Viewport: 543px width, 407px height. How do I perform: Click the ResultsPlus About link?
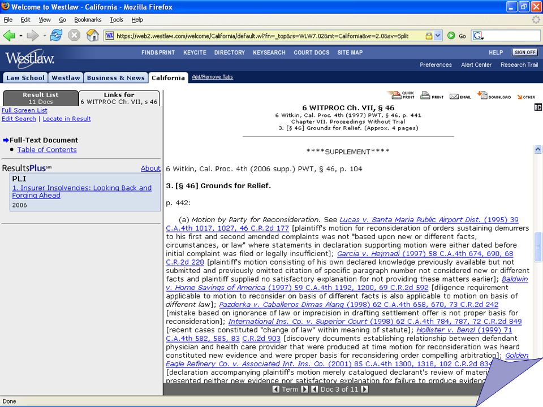coord(150,168)
